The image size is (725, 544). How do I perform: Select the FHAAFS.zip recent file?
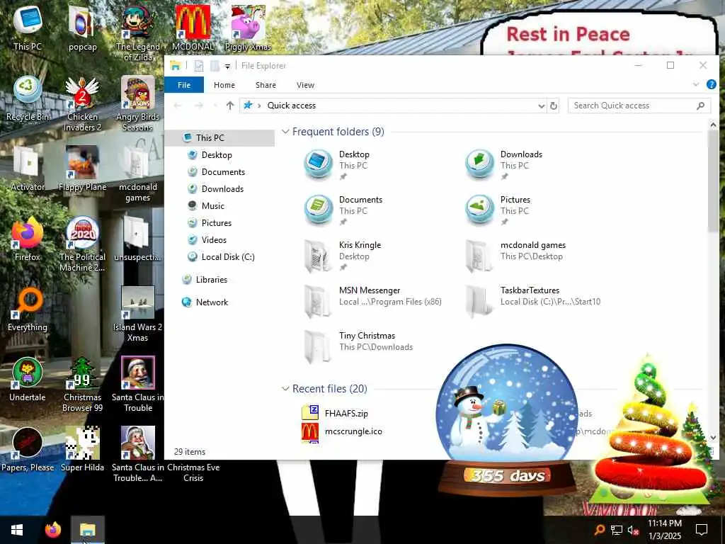click(335, 413)
